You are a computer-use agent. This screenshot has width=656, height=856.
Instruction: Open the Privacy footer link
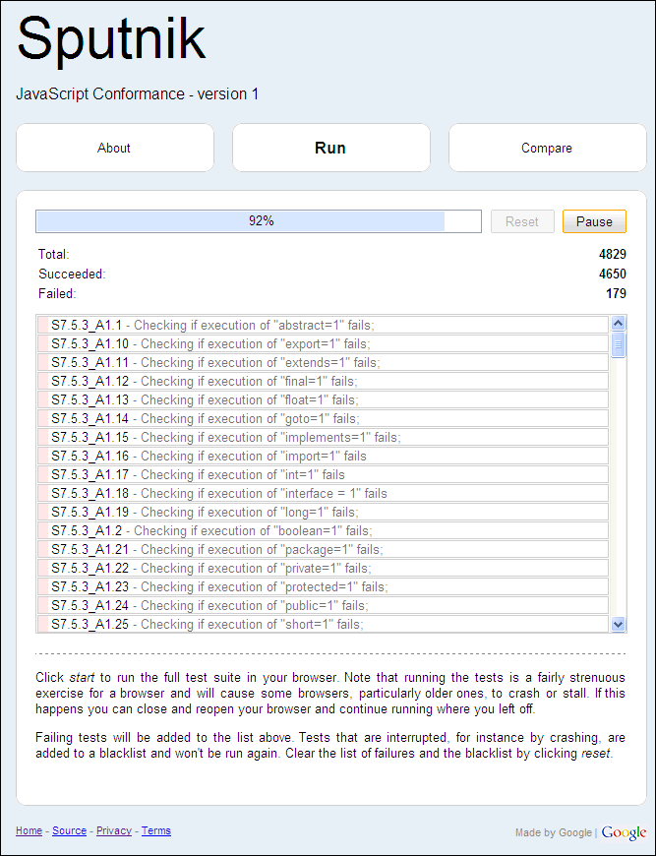click(114, 830)
